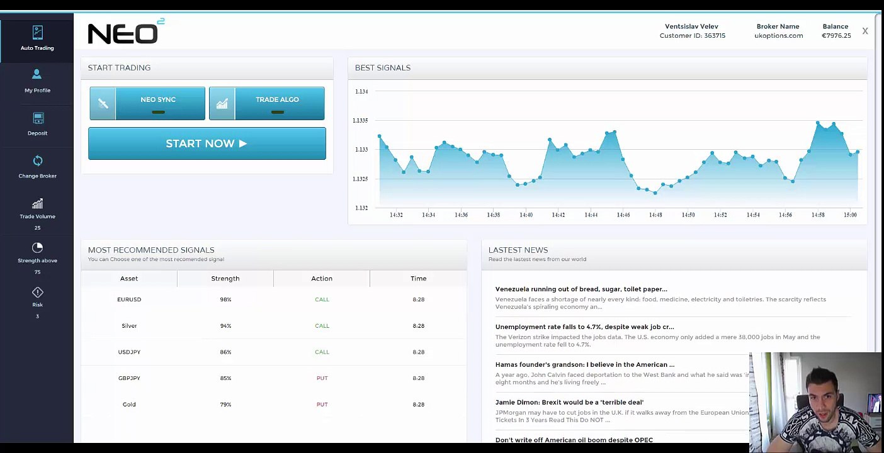884x453 pixels.
Task: Click the webcam video thumbnail overlay
Action: pyautogui.click(x=817, y=401)
